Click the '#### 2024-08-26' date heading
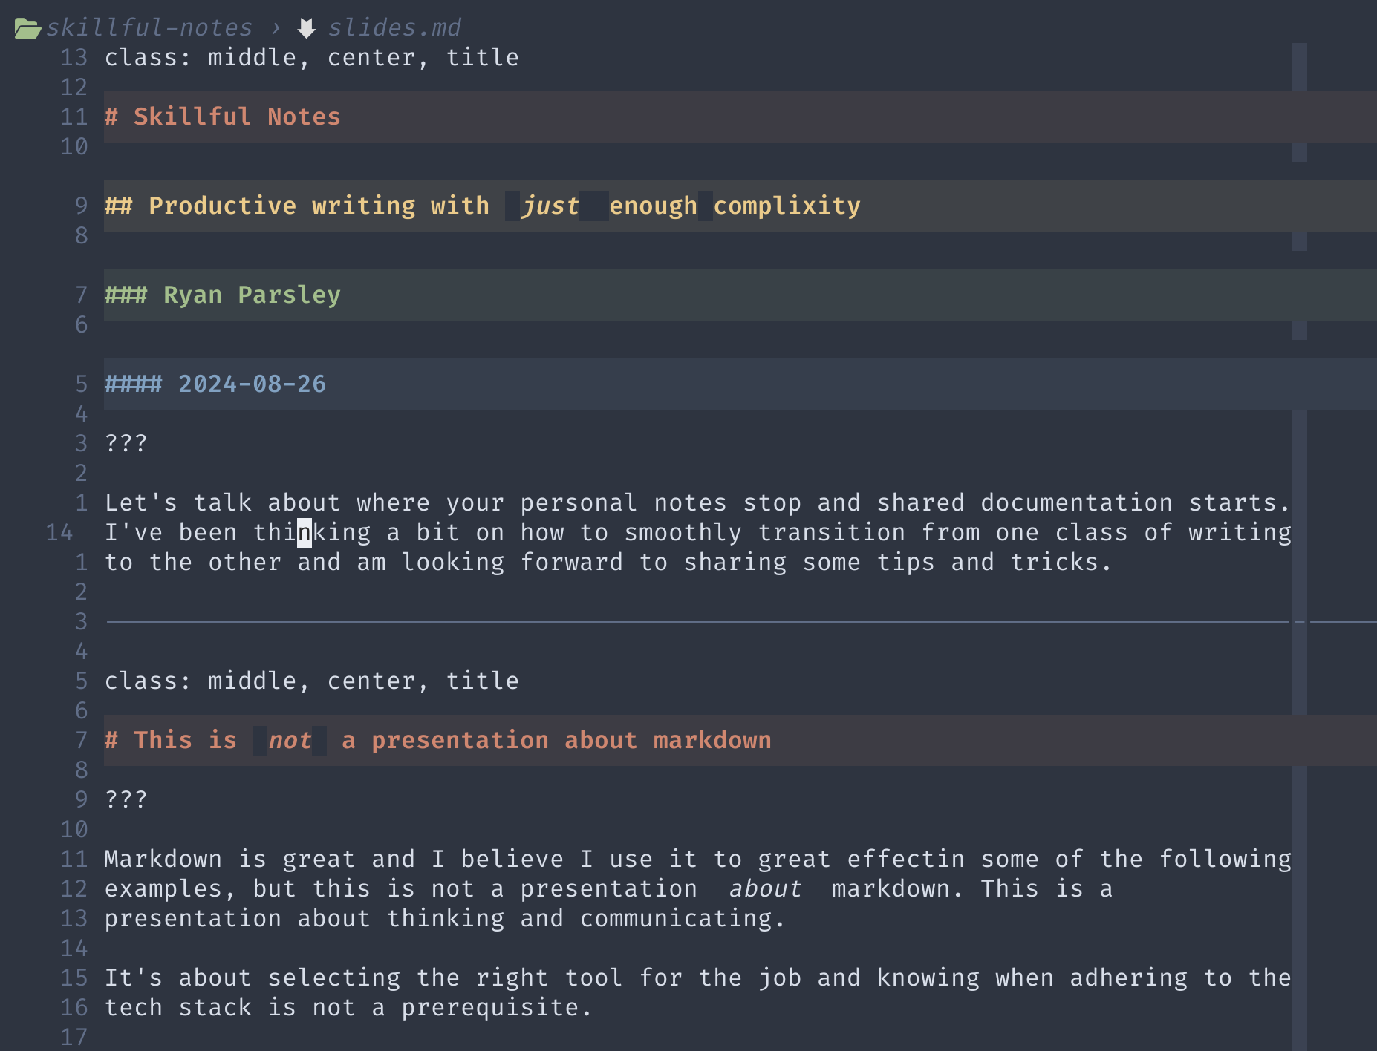Viewport: 1377px width, 1051px height. pyautogui.click(x=215, y=383)
